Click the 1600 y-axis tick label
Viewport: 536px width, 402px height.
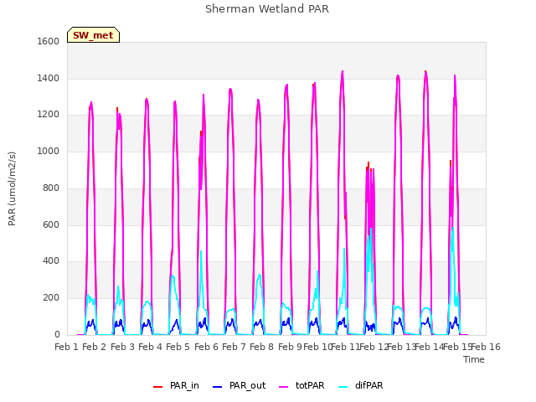point(49,41)
